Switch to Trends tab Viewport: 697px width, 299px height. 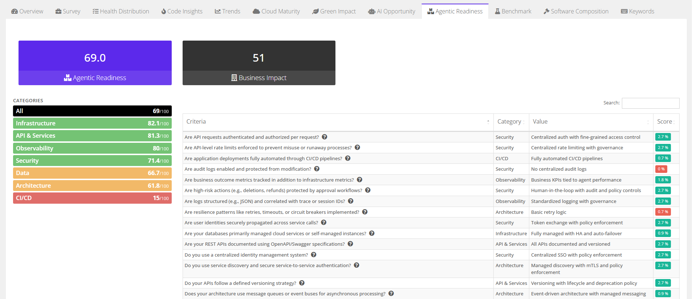click(x=228, y=11)
